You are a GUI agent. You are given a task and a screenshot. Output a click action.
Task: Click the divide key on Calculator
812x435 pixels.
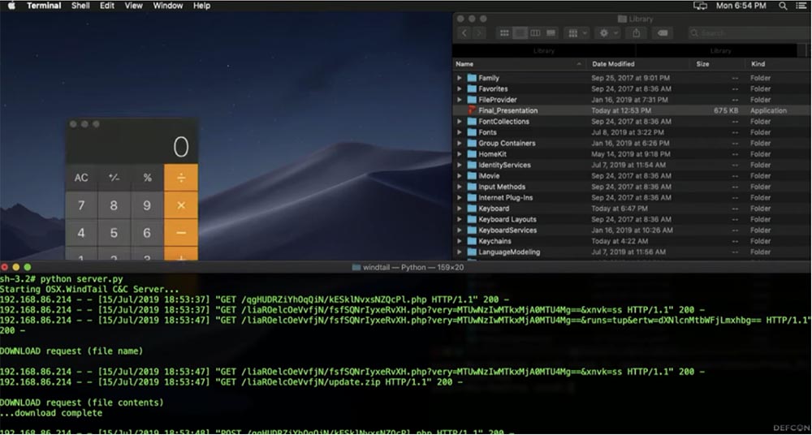[181, 178]
